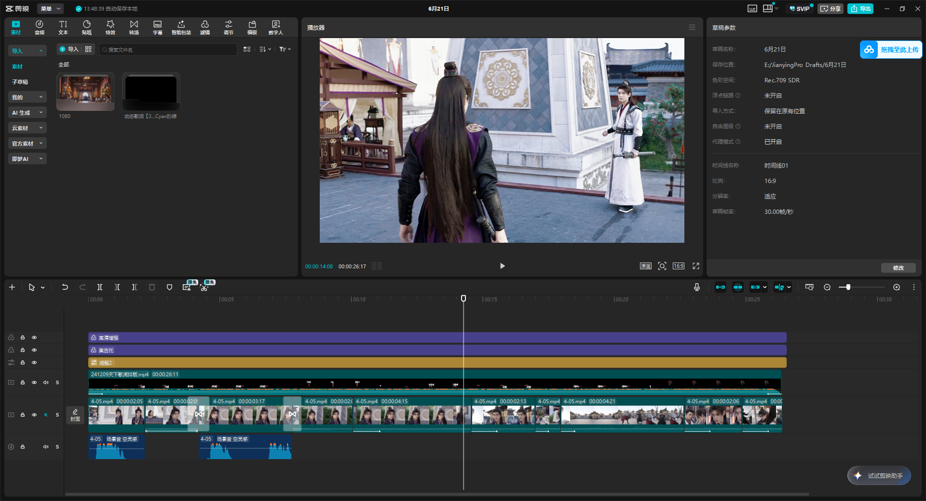The height and width of the screenshot is (501, 926).
Task: Hide the 调整2 adjustment track
Action: [34, 363]
